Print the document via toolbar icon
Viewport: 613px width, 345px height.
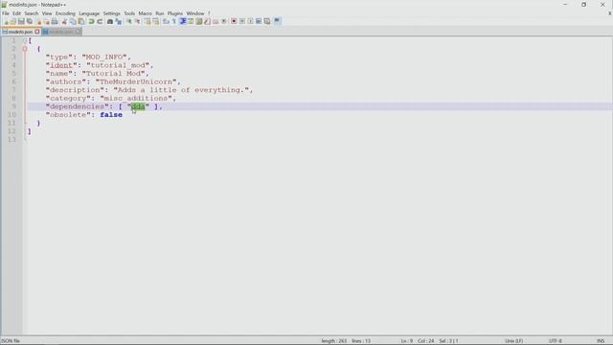tap(55, 21)
